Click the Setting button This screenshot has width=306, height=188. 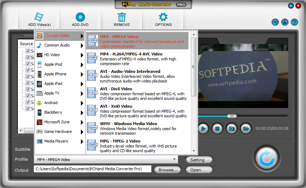coord(199,160)
